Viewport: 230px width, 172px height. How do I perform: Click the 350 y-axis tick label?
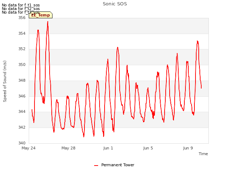click(22, 64)
